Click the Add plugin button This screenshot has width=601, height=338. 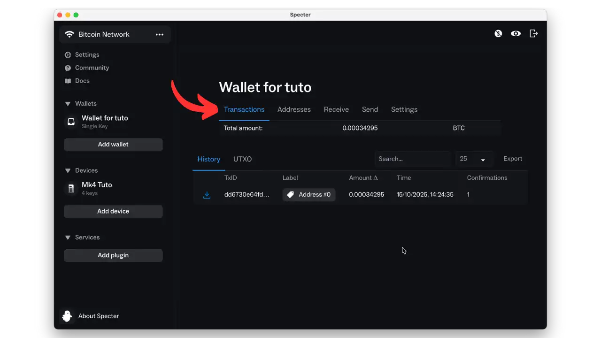113,255
